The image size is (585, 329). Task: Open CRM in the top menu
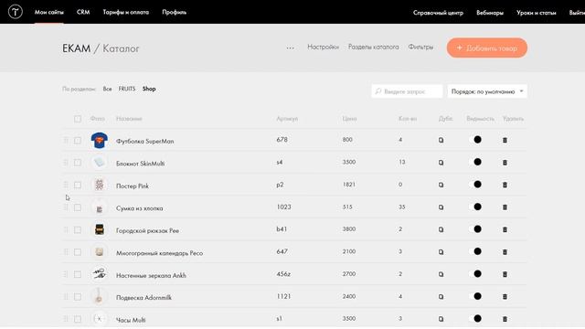click(x=83, y=12)
